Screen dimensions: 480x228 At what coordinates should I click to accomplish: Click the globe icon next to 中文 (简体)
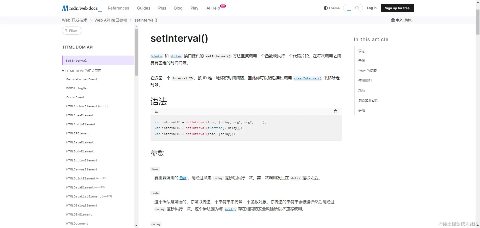pos(392,20)
